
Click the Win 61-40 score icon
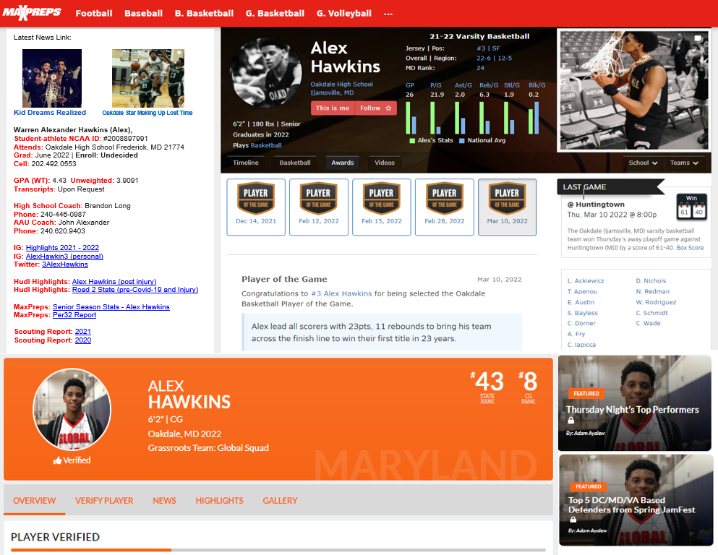[x=691, y=207]
